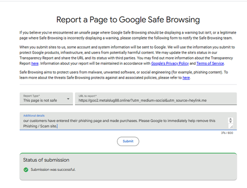
Task: Open Google's Privacy Policy link
Action: click(x=170, y=64)
